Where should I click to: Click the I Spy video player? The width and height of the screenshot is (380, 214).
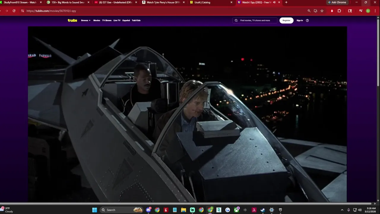pos(187,114)
